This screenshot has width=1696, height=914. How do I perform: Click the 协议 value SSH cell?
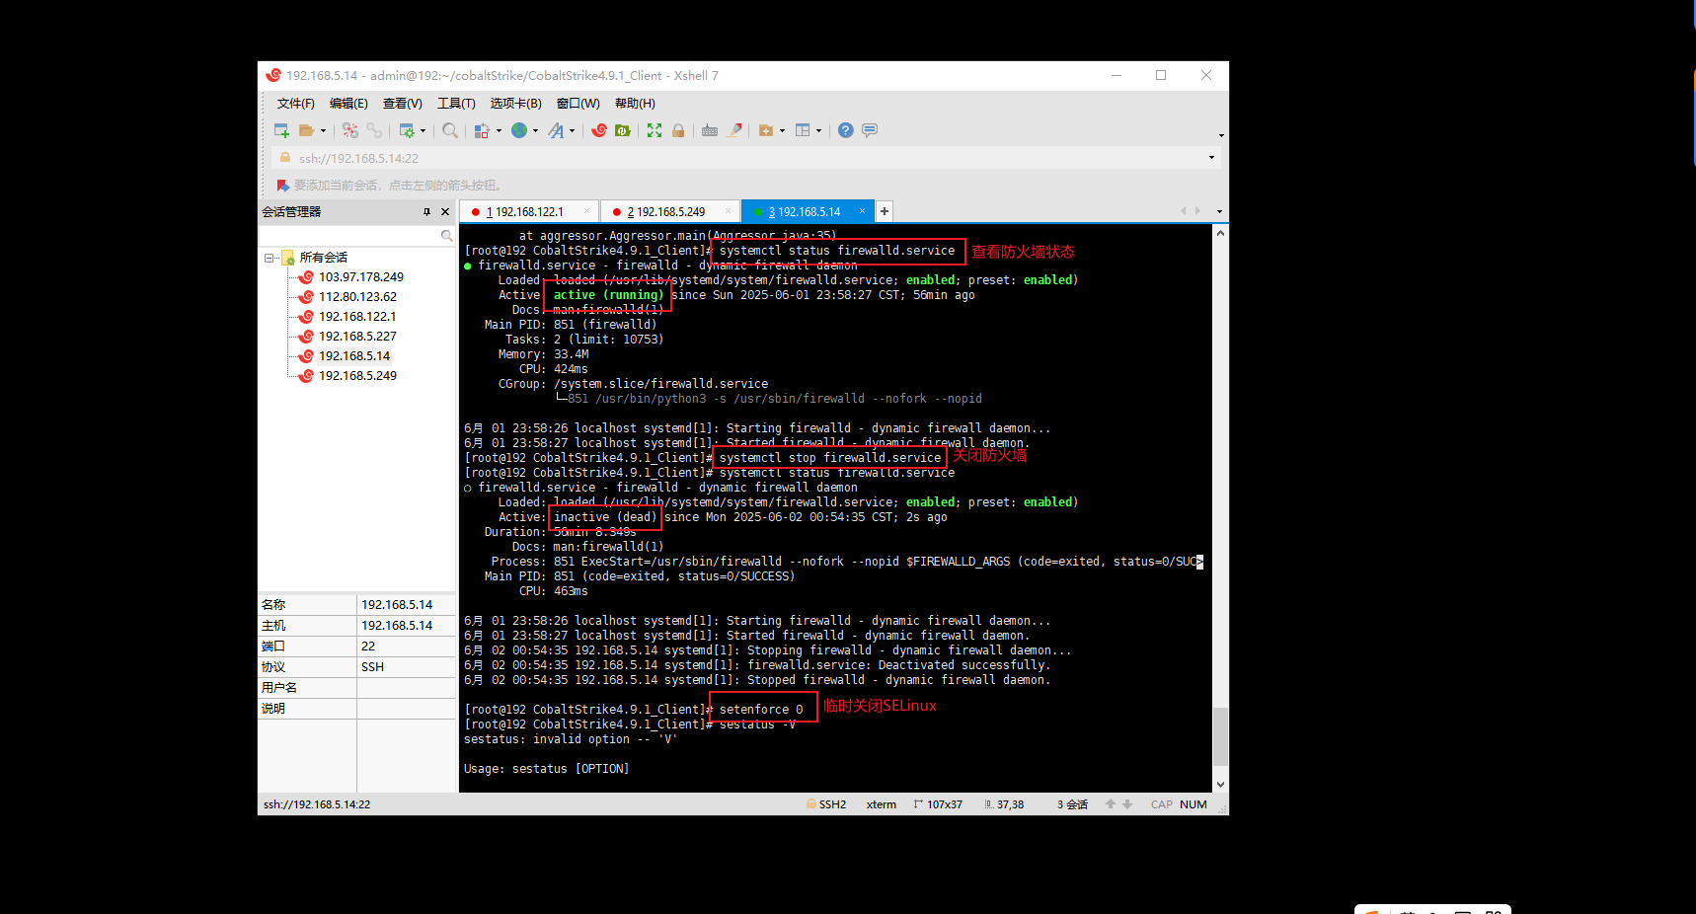coord(406,667)
